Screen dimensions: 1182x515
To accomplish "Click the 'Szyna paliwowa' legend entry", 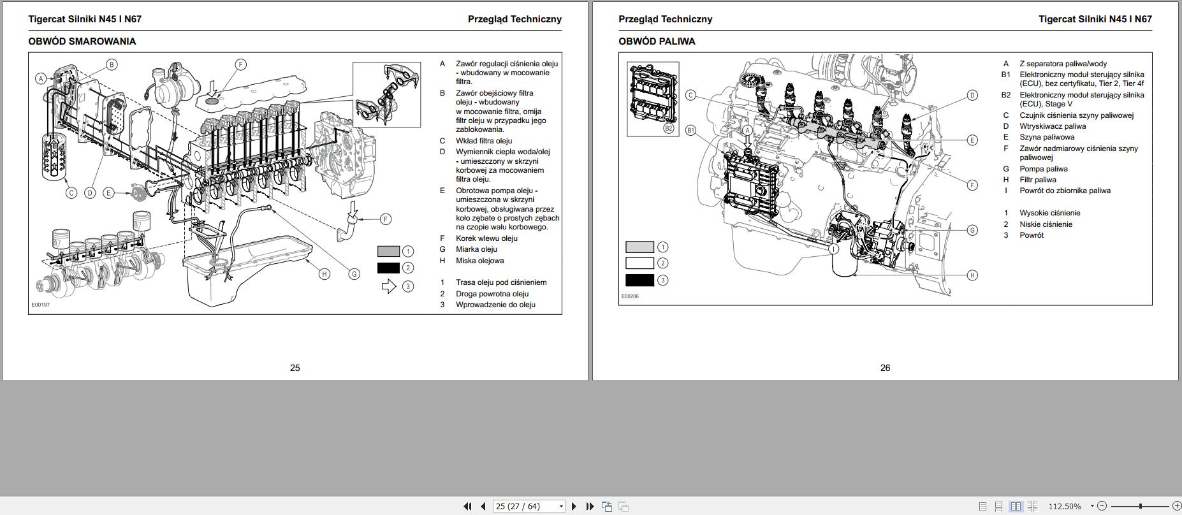I will coord(1047,137).
